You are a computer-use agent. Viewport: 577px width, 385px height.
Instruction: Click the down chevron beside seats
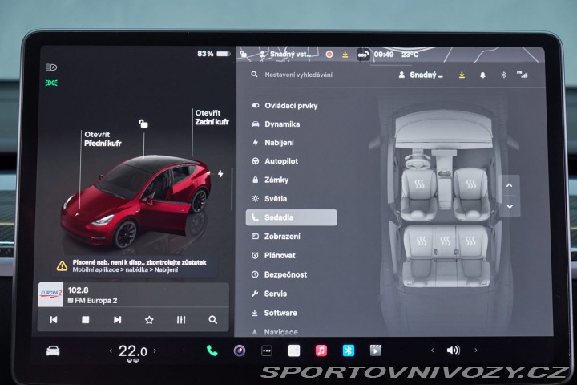coord(510,206)
